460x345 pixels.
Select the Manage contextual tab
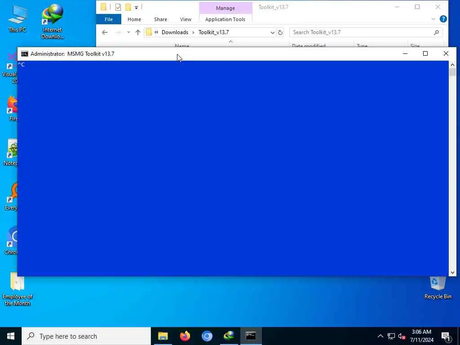pyautogui.click(x=226, y=8)
